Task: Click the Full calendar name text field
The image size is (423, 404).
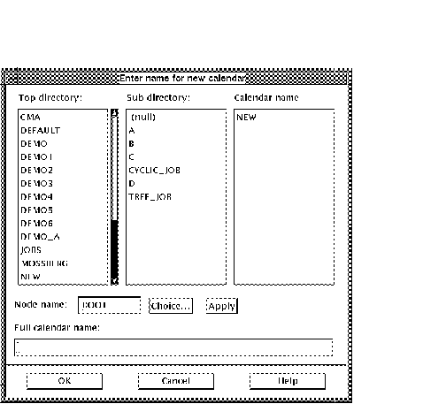Action: (x=173, y=347)
